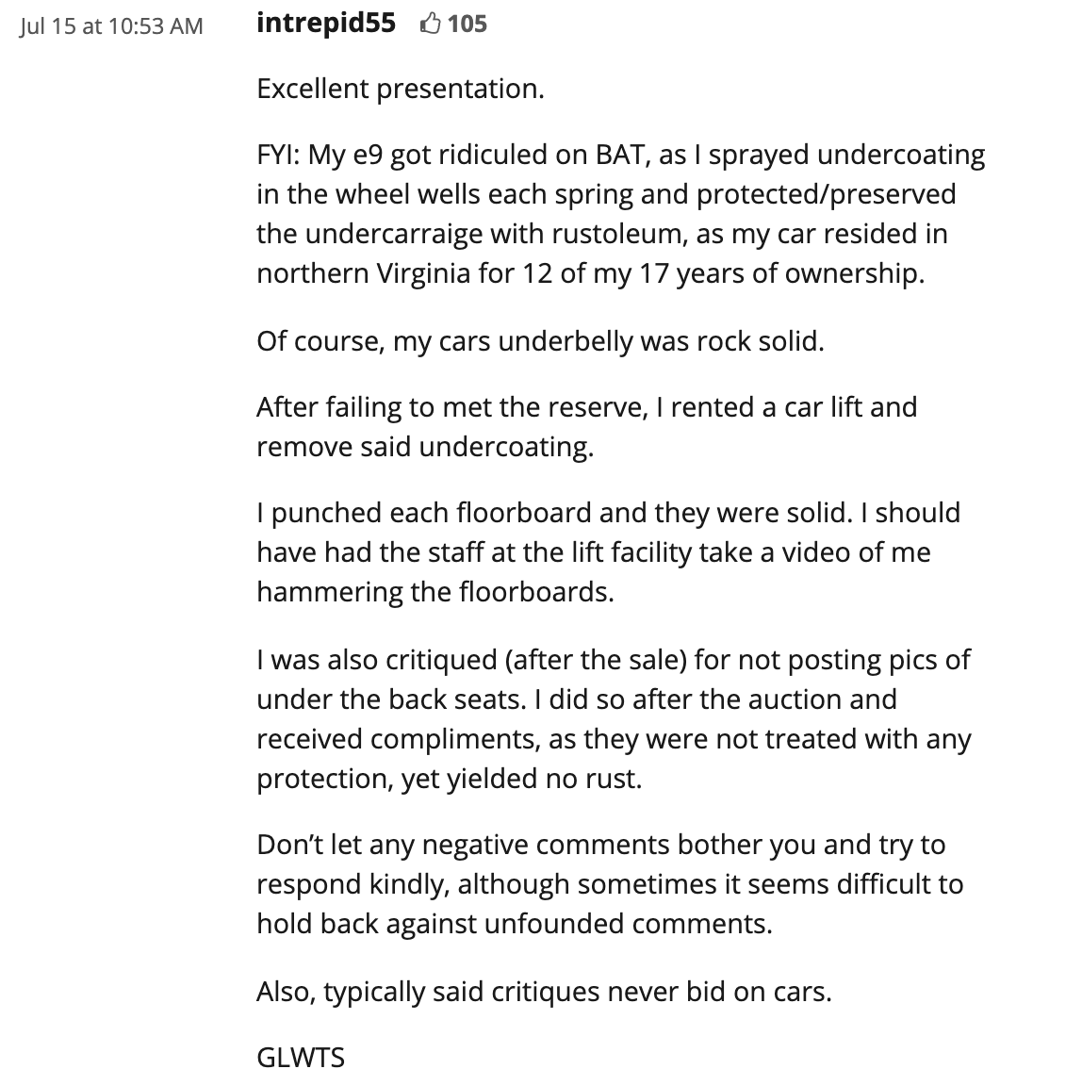Click the 'GLWTS' sign-off text
This screenshot has width=1082, height=1069.
[301, 1057]
